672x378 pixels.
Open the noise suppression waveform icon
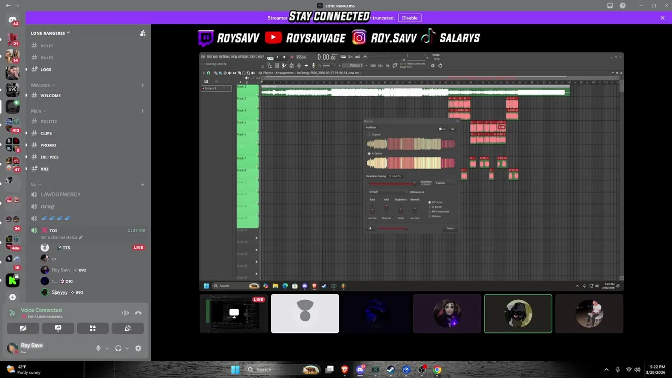tap(125, 313)
